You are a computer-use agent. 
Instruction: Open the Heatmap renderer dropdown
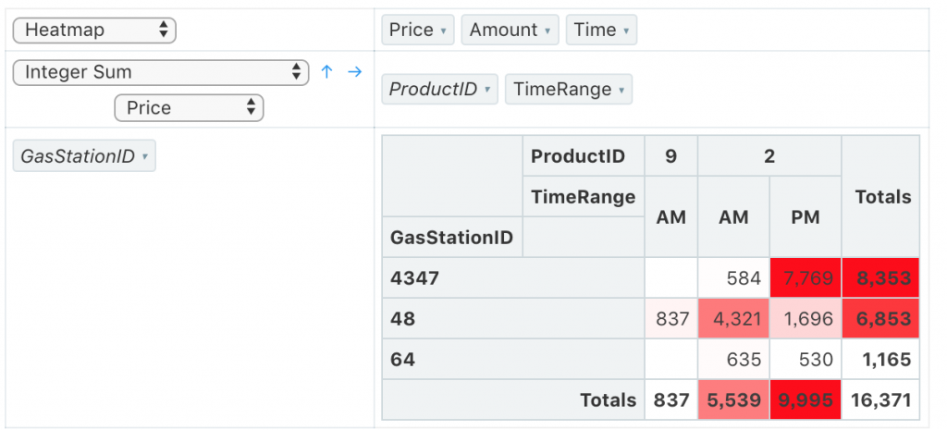click(x=94, y=30)
